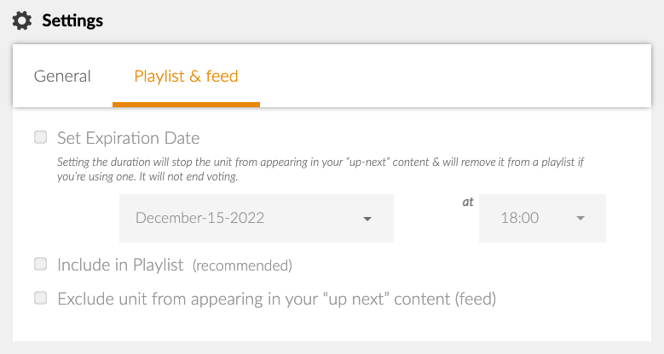
Task: Click the arrow on the time dropdown
Action: coord(580,218)
